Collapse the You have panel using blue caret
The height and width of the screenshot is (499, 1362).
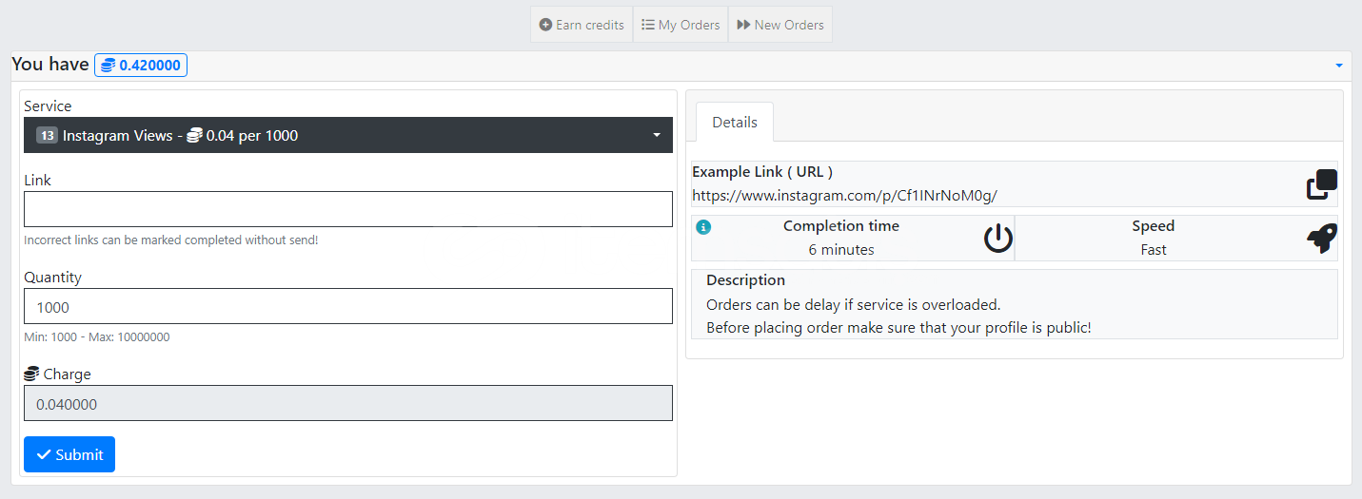pyautogui.click(x=1338, y=66)
